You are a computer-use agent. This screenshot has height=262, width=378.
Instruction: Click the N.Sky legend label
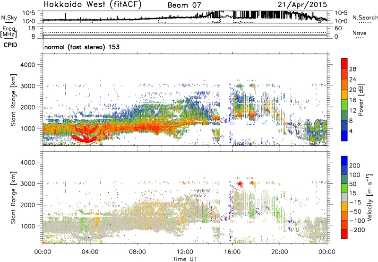pyautogui.click(x=9, y=18)
